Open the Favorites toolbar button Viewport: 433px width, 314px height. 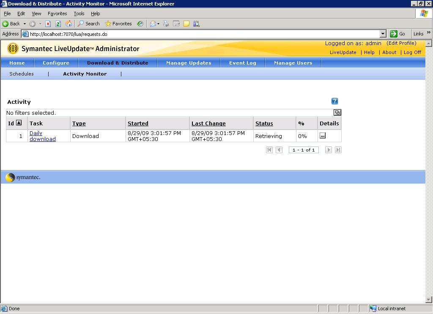(118, 24)
